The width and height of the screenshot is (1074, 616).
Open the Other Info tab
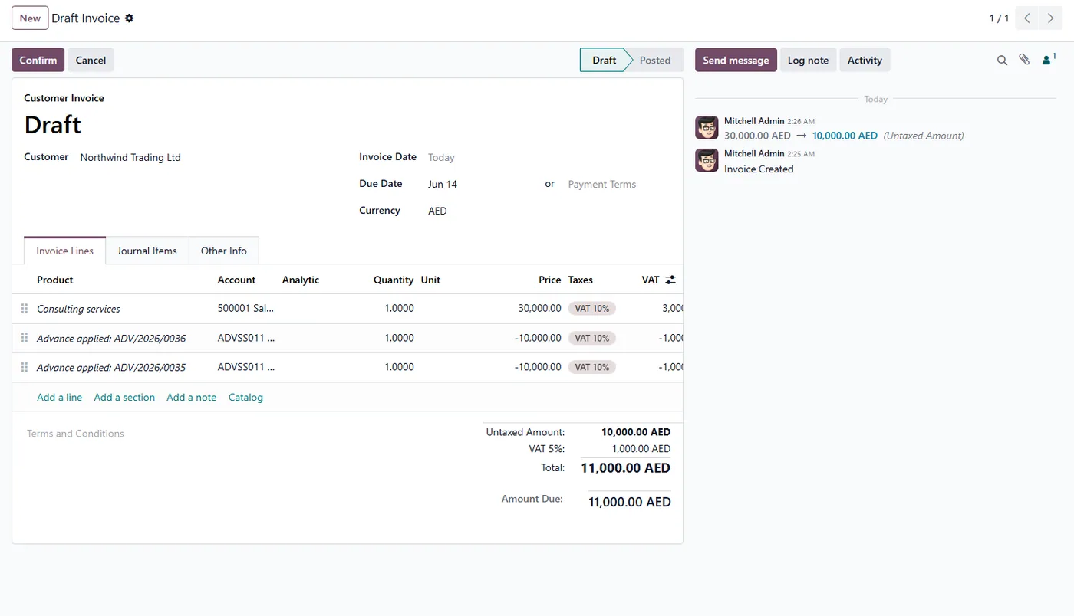(224, 251)
